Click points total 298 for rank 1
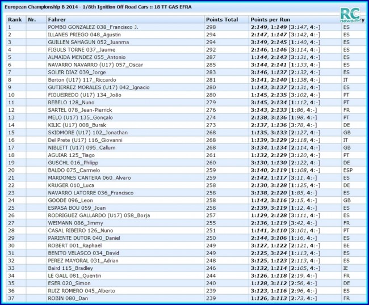Viewport: 369px width, 305px height. [x=211, y=27]
